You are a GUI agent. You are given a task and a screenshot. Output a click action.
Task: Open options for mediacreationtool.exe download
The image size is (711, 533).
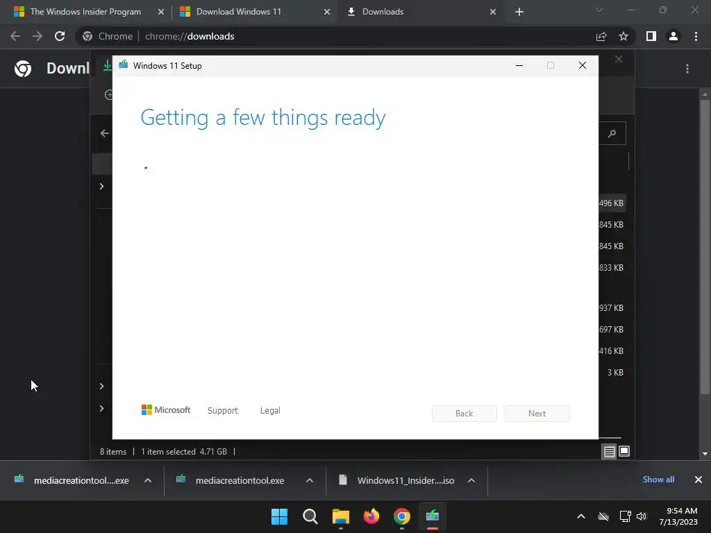(x=310, y=480)
